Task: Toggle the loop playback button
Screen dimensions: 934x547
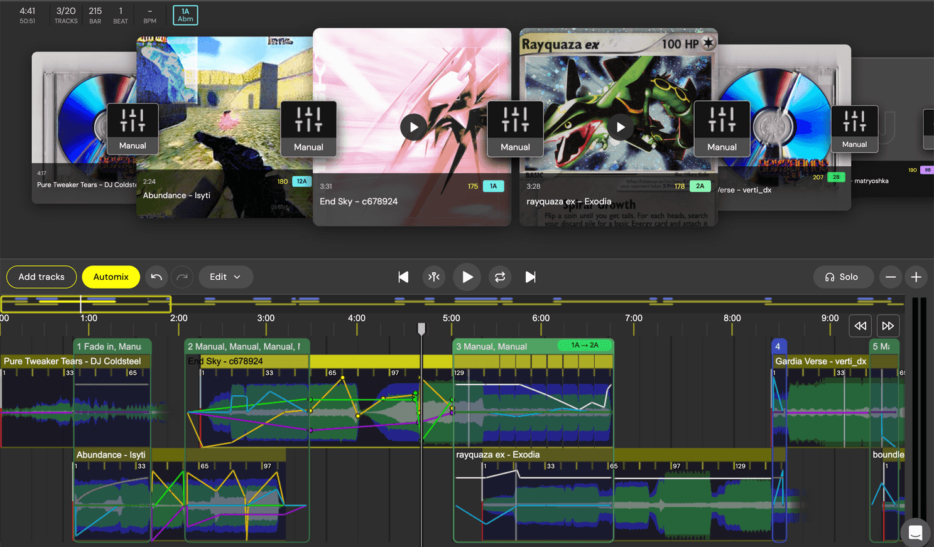Action: pos(500,277)
